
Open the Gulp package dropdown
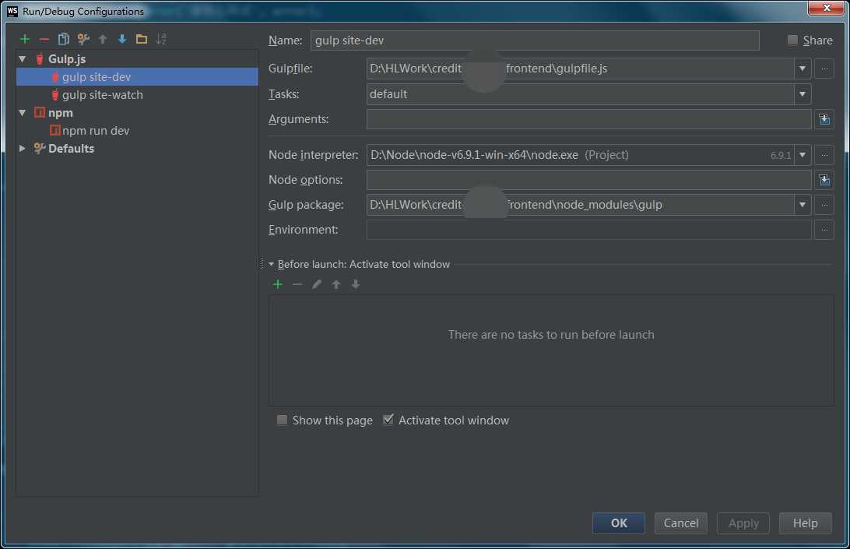point(803,205)
